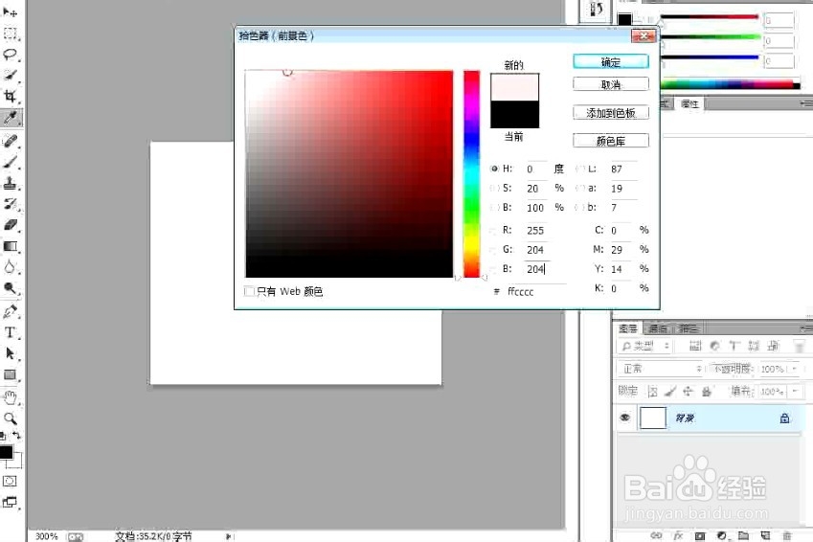This screenshot has width=813, height=542.
Task: Select the Eraser tool
Action: pos(10,225)
